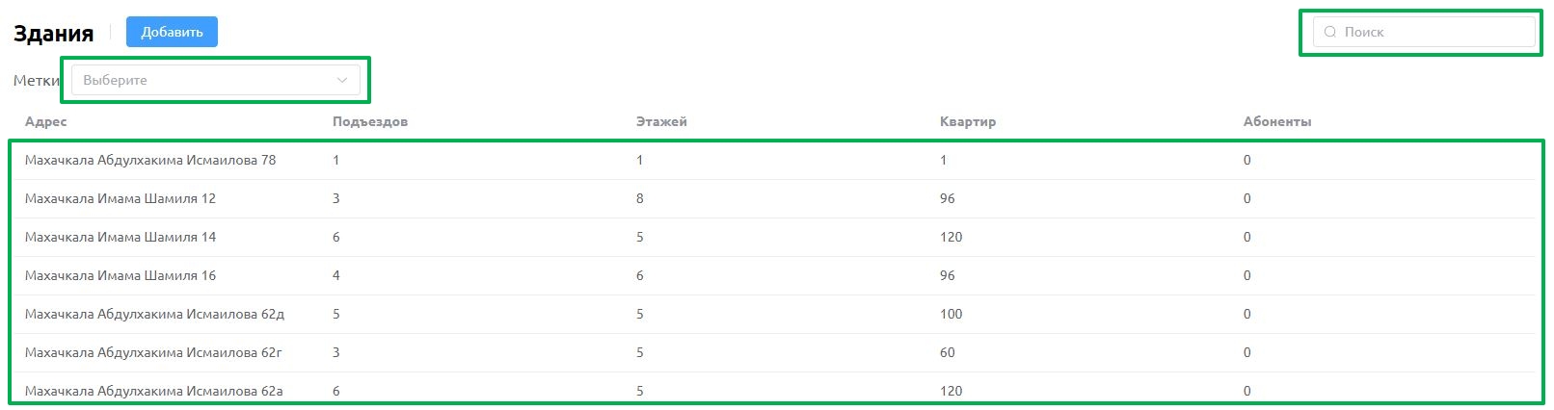Select Махачкала Имама Шамиля 14 row
The height and width of the screenshot is (410, 1554).
[x=774, y=237]
